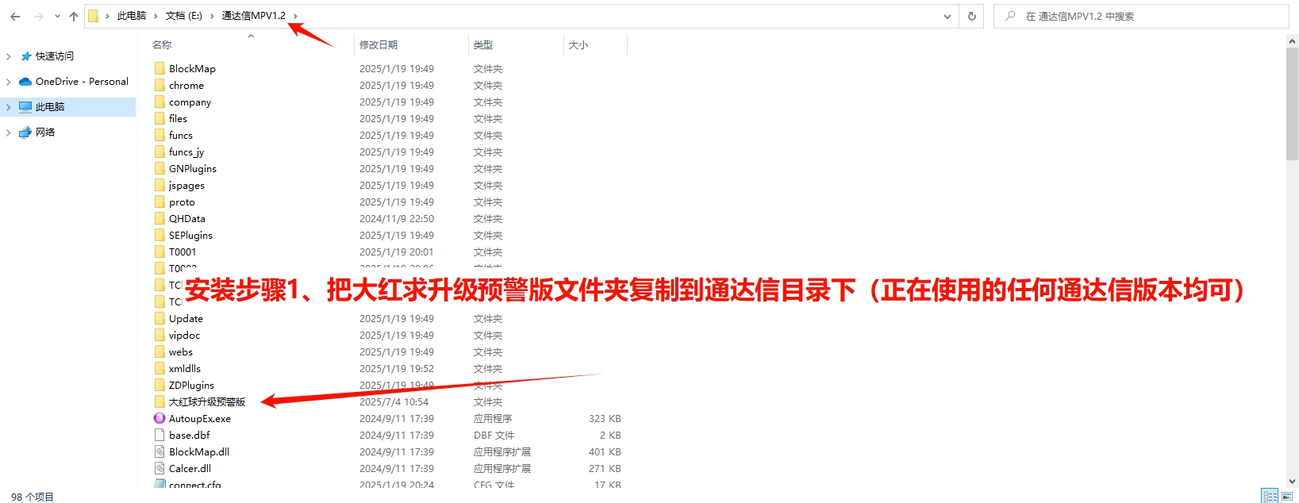Click the 大红球升级预警版 folder name
The image size is (1299, 503).
point(207,402)
